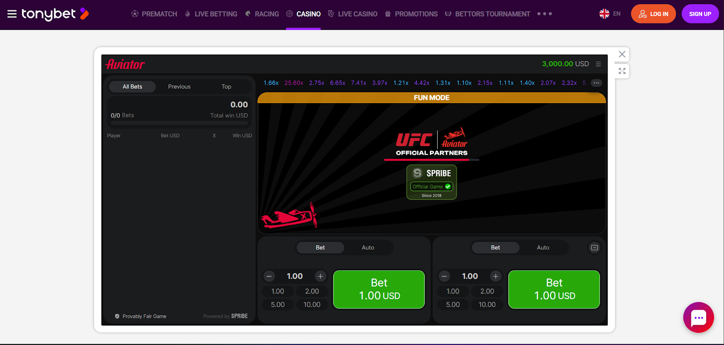The image size is (724, 345).
Task: Click the SPRIBE Official Game badge
Action: tap(432, 182)
